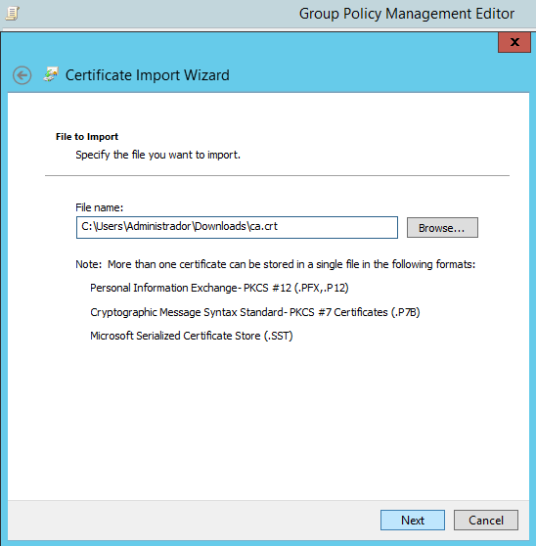Click the Personal Information Exchange PKCS #12 line
The image size is (536, 546).
(219, 288)
